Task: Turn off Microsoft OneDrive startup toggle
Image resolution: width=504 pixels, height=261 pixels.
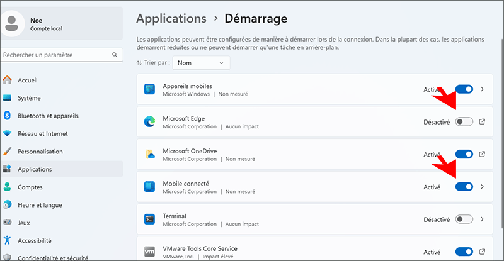Action: tap(464, 155)
